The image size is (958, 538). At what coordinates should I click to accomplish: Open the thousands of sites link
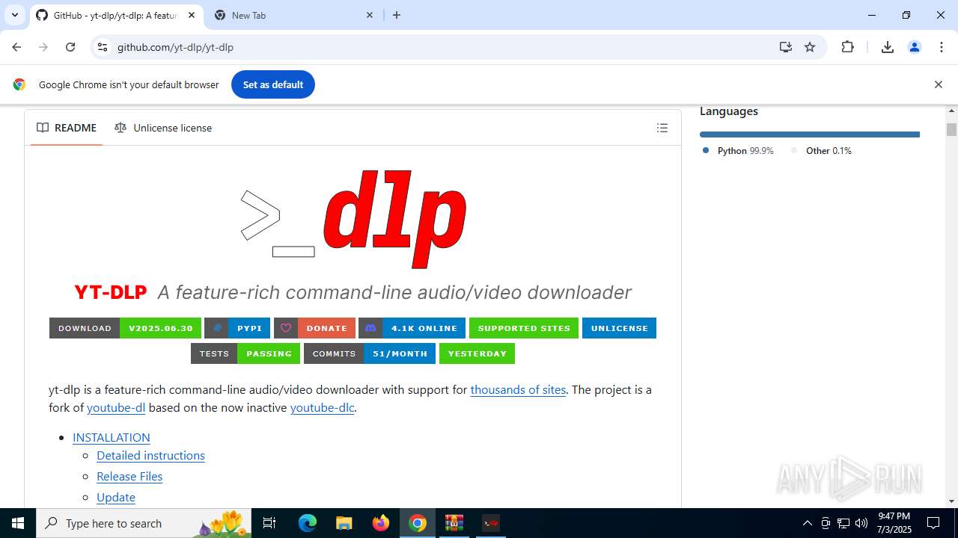click(518, 389)
